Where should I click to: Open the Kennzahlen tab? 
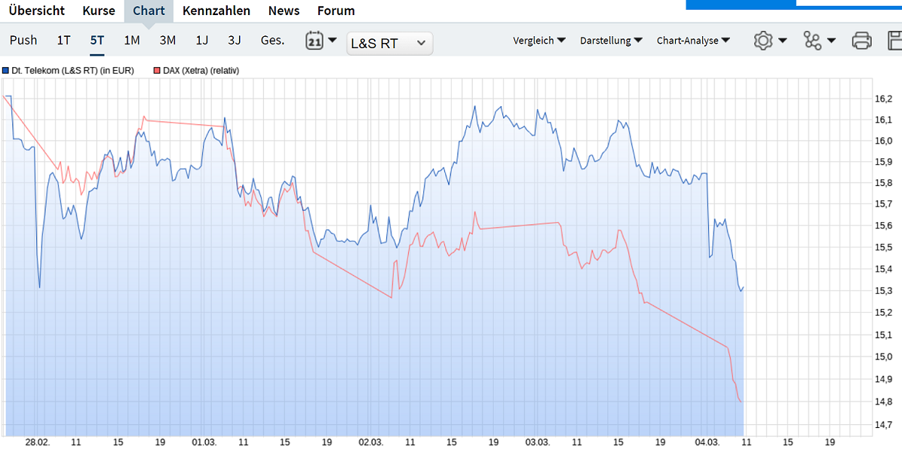216,11
